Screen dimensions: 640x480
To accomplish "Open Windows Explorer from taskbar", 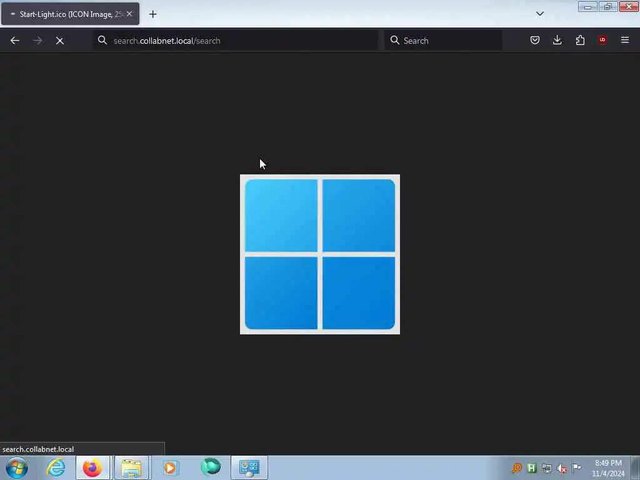I will [x=131, y=467].
